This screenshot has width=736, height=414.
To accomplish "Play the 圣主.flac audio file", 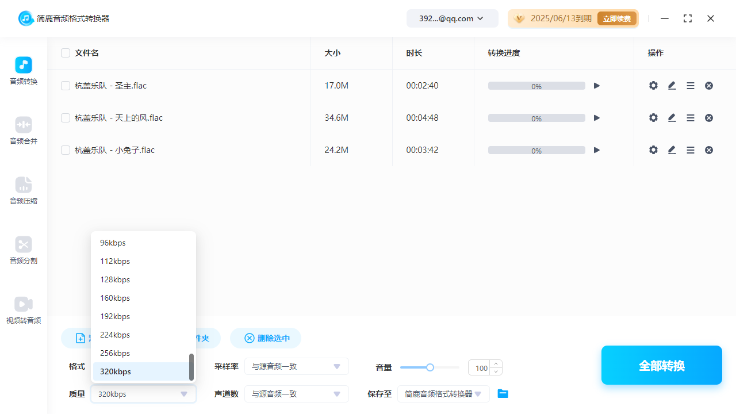I will click(596, 85).
